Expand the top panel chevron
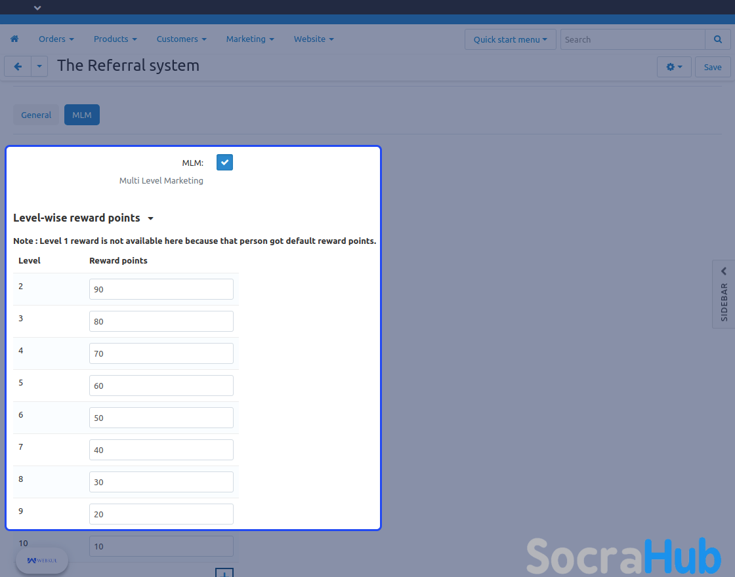 [x=37, y=8]
